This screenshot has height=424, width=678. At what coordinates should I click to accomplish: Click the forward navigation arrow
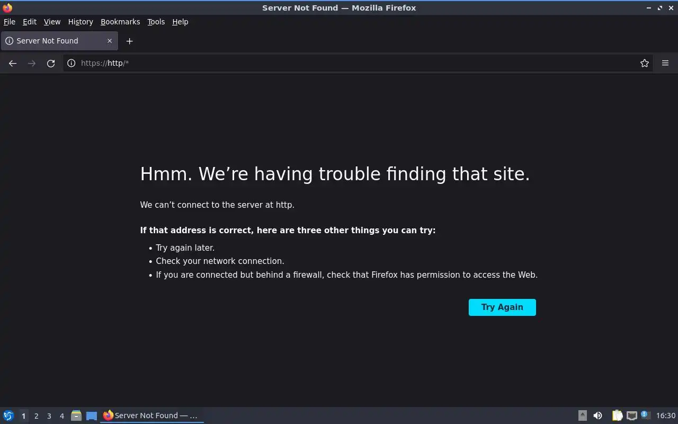coord(32,63)
